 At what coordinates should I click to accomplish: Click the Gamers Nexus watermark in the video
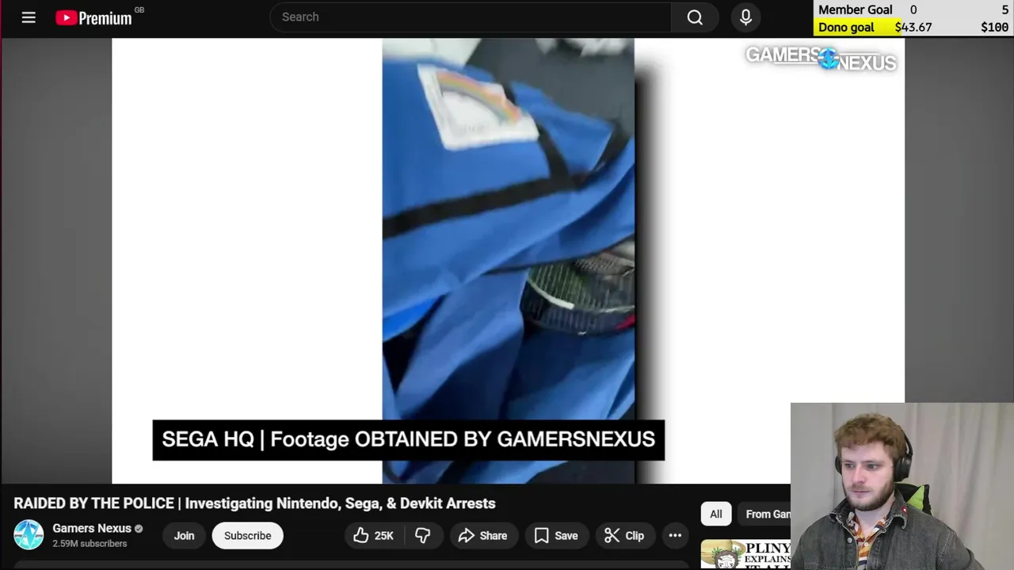pyautogui.click(x=821, y=59)
